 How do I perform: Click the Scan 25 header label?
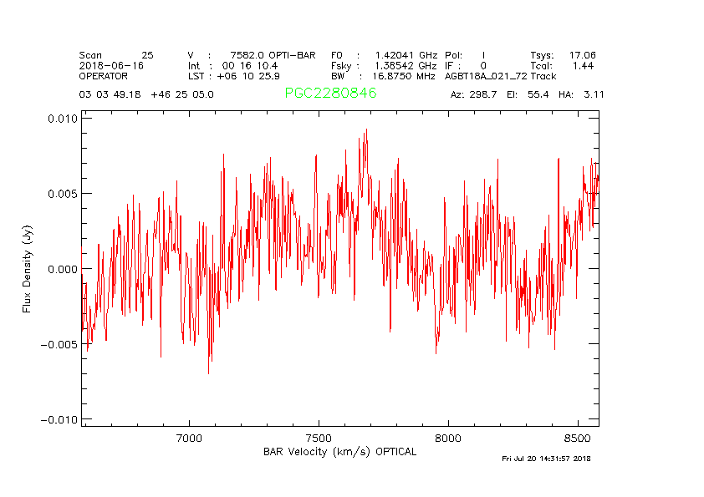pos(116,54)
